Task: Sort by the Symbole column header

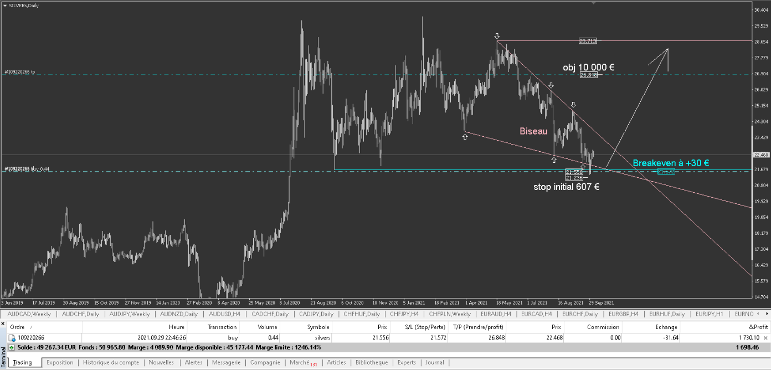Action: (x=306, y=327)
